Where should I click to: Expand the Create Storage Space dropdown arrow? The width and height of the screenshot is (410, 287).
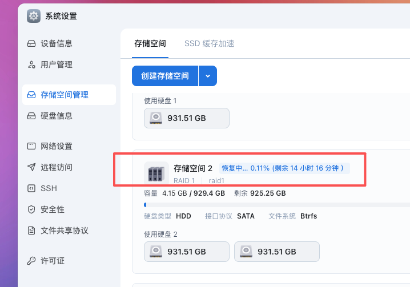tap(208, 76)
